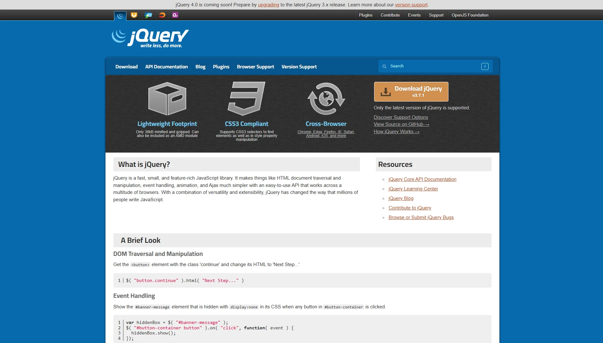Open OpenJS Foundation in top bar
Viewport: 603px width, 343px height.
coord(470,15)
